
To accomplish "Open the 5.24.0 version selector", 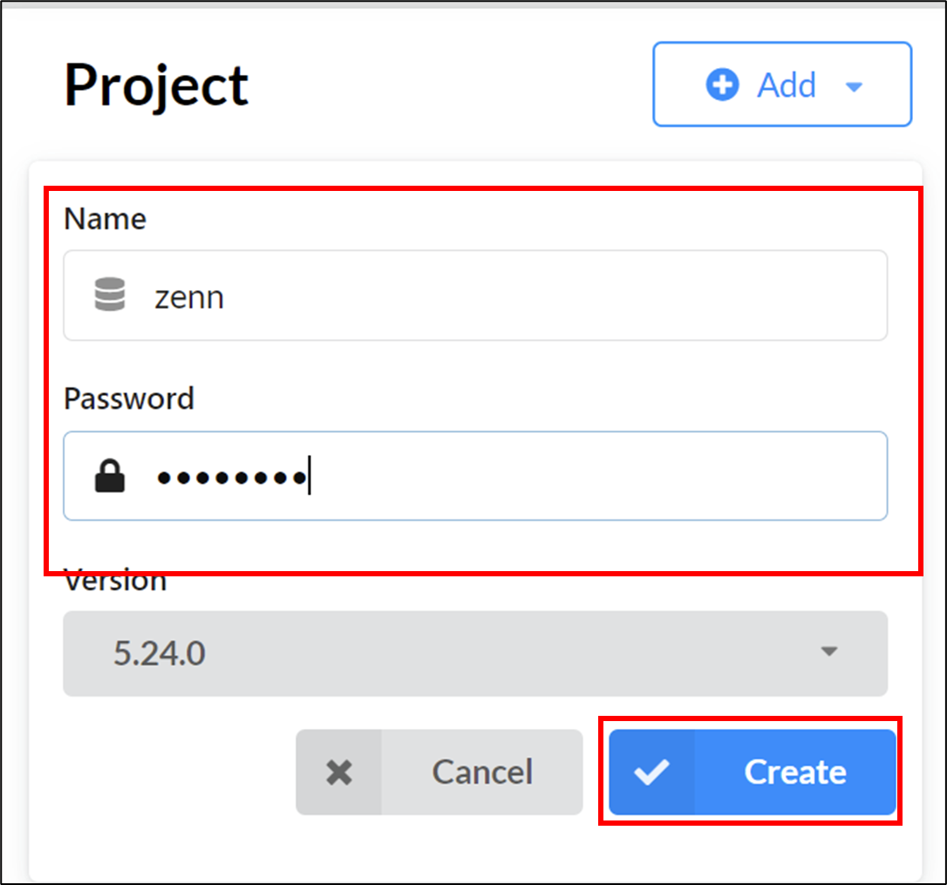I will (475, 654).
